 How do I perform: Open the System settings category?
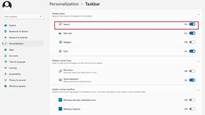[x=12, y=25]
